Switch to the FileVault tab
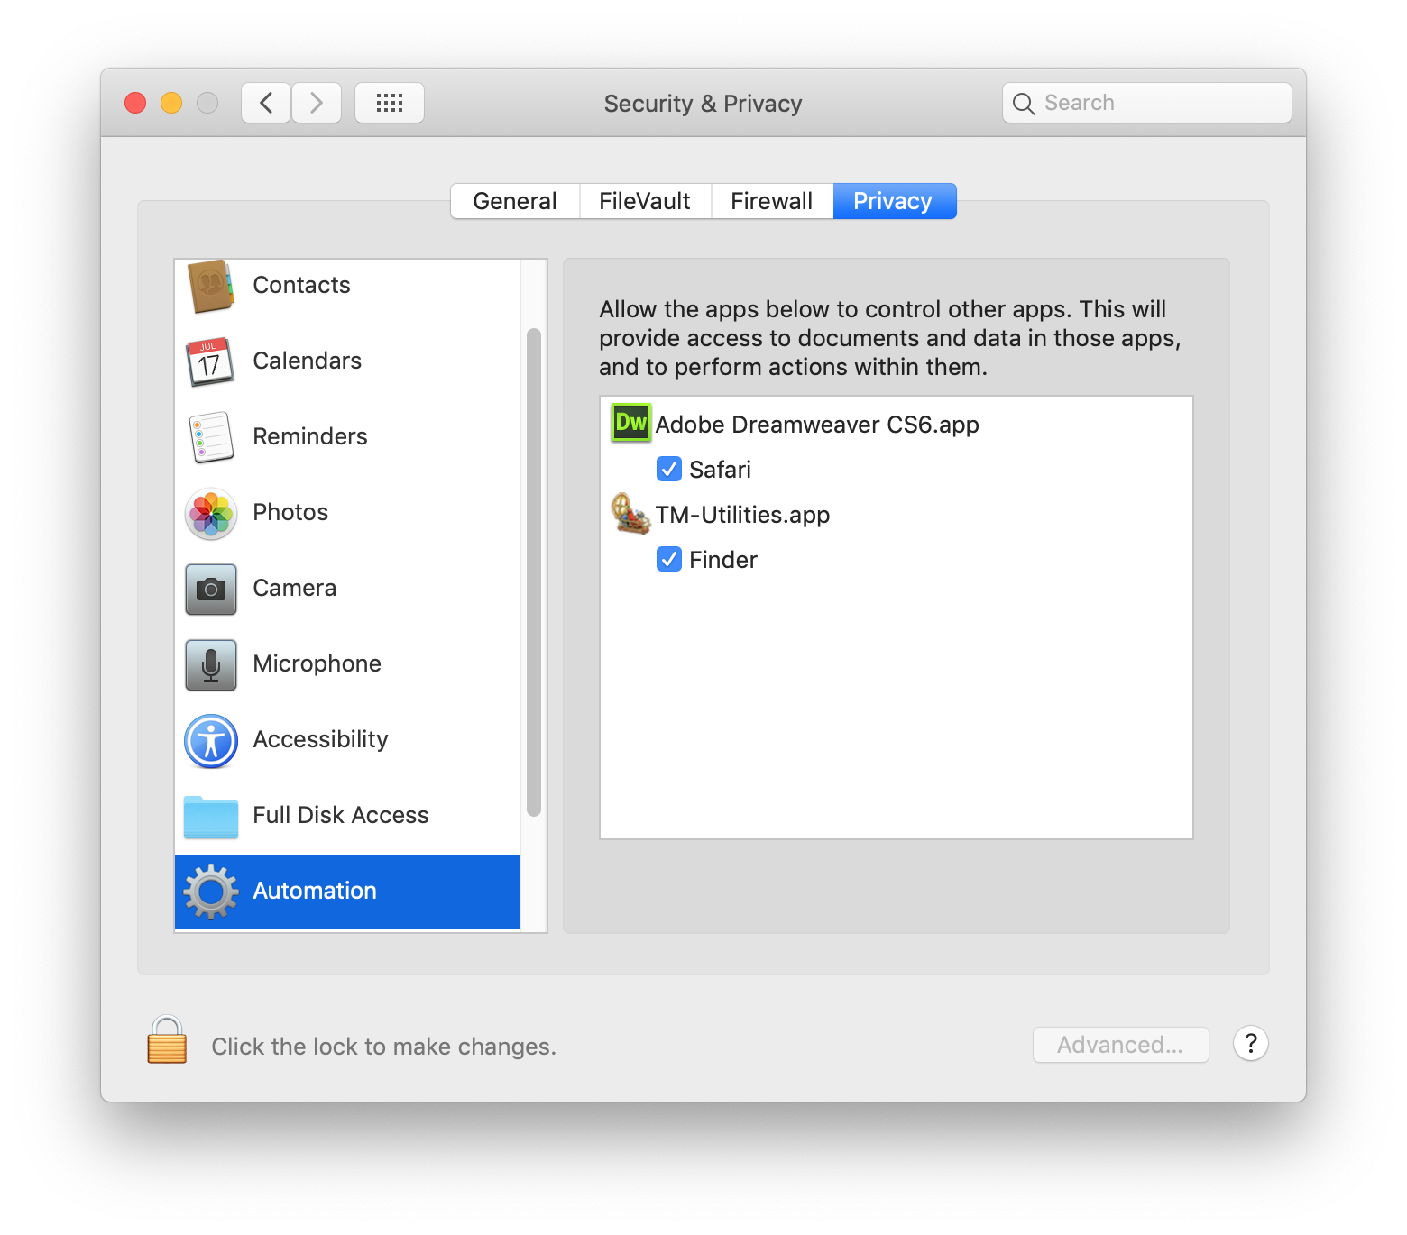The image size is (1407, 1235). (x=645, y=201)
